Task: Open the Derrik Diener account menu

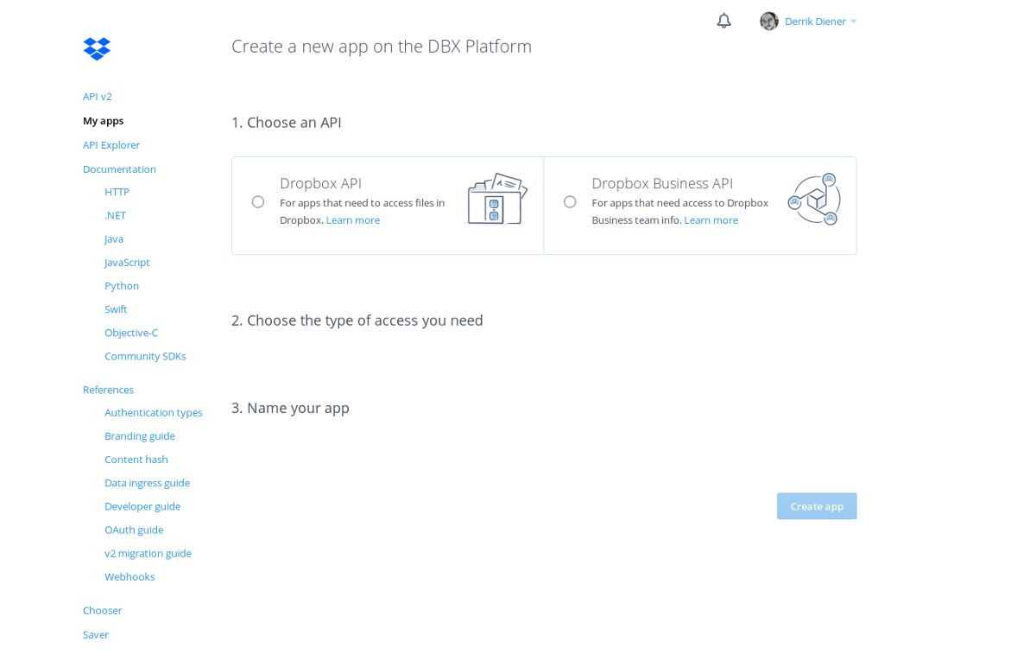Action: coord(815,22)
